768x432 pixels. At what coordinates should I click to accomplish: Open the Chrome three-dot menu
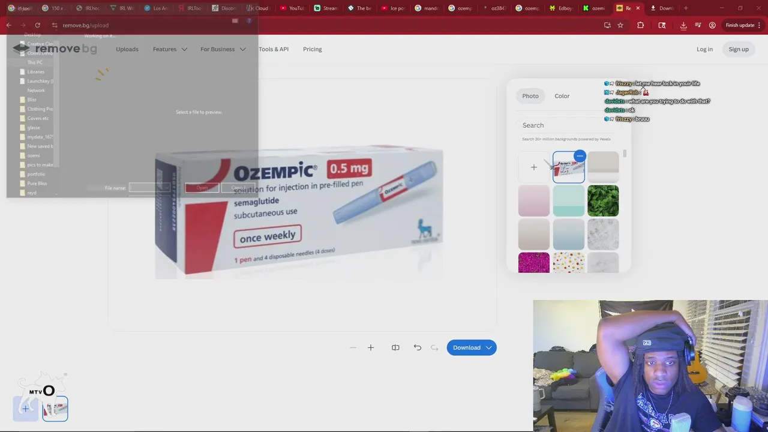760,25
